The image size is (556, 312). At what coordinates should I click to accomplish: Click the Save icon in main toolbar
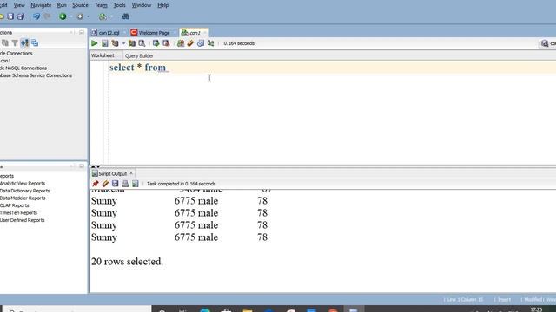10,16
